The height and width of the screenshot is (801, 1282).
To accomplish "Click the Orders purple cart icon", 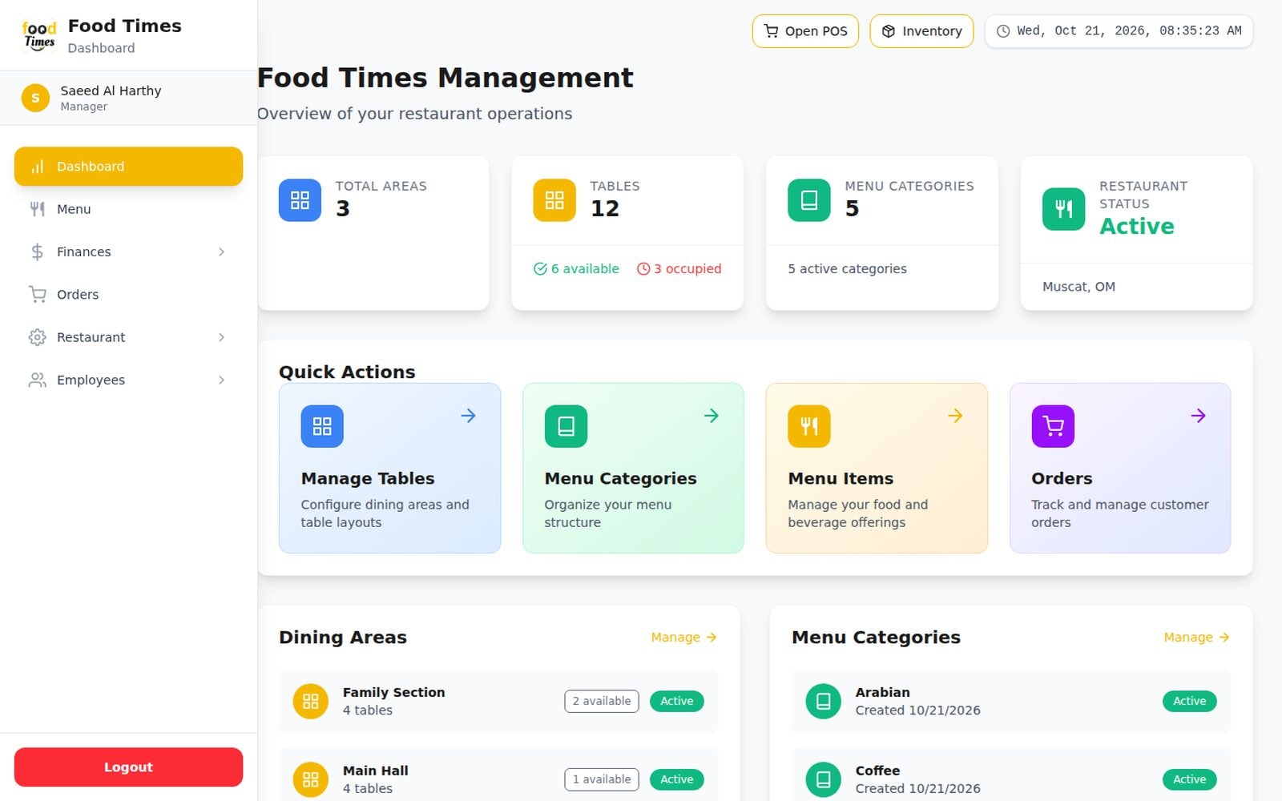I will [1053, 426].
